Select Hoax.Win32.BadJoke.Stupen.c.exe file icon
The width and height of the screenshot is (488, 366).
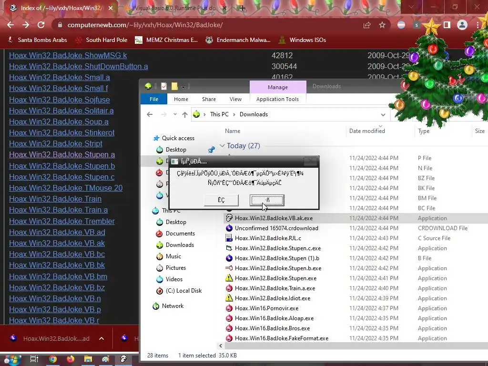click(x=229, y=248)
